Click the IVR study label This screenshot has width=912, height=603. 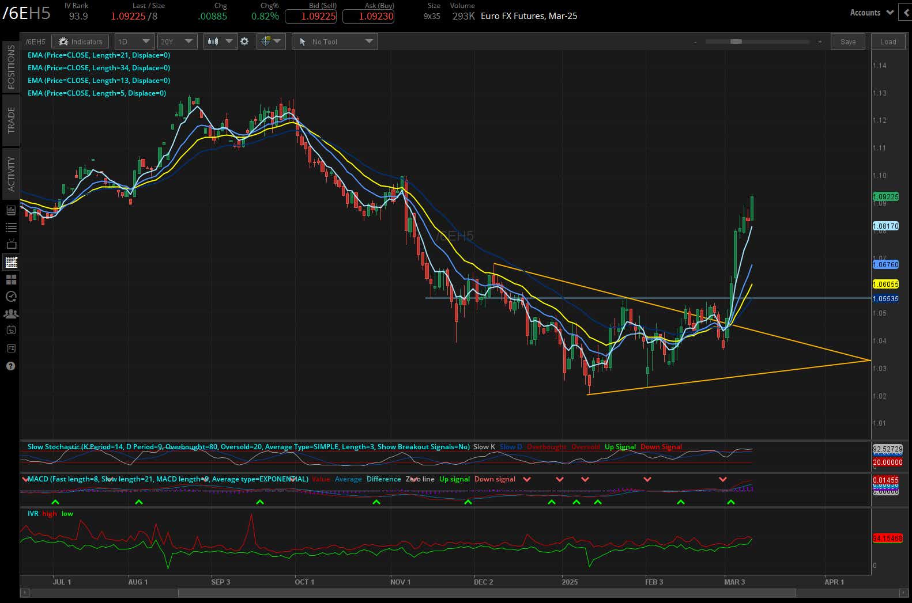tap(33, 514)
